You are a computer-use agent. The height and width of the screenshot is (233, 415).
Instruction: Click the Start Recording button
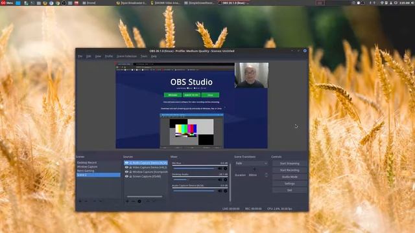tap(290, 170)
